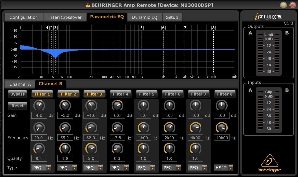Select filter marker 1 on EQ graph

21,28
